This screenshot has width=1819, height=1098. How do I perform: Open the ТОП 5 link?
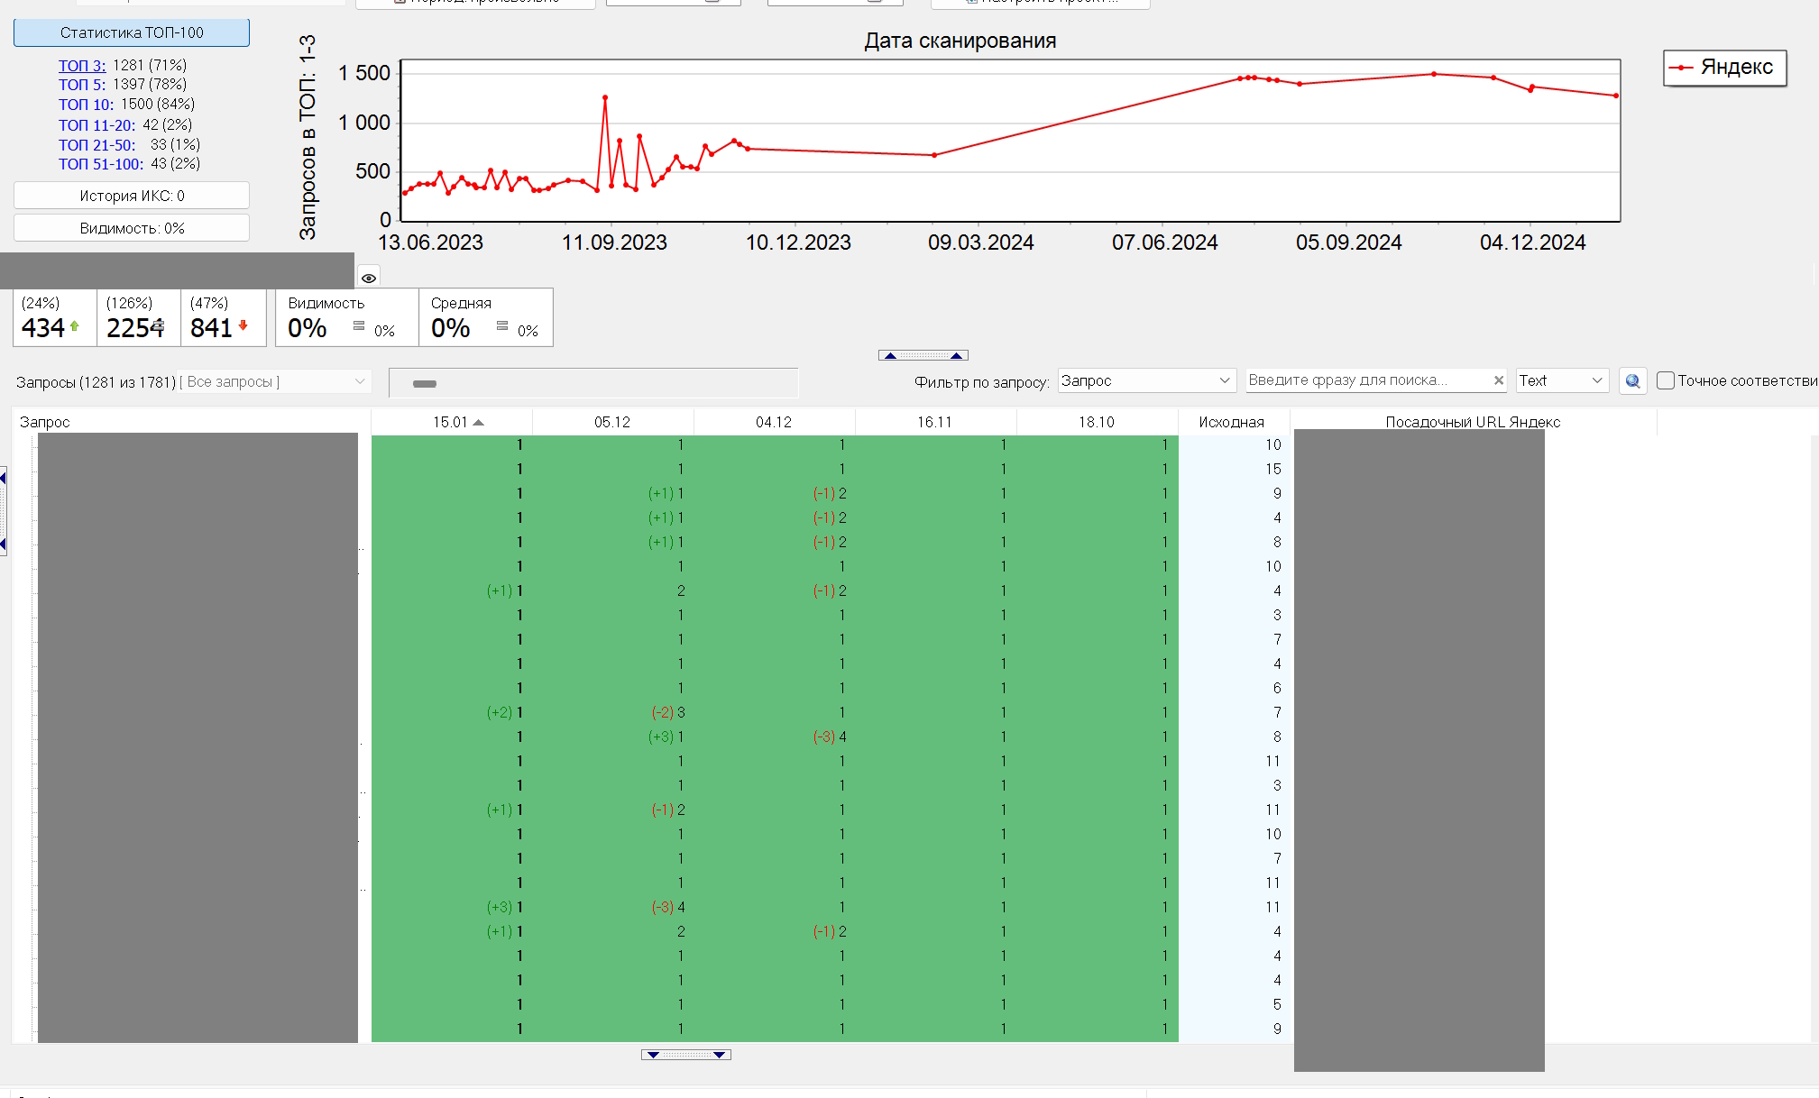[x=82, y=85]
